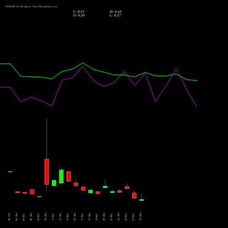
Task: Select the red 27 Mar candlestick
Action: click(x=135, y=196)
